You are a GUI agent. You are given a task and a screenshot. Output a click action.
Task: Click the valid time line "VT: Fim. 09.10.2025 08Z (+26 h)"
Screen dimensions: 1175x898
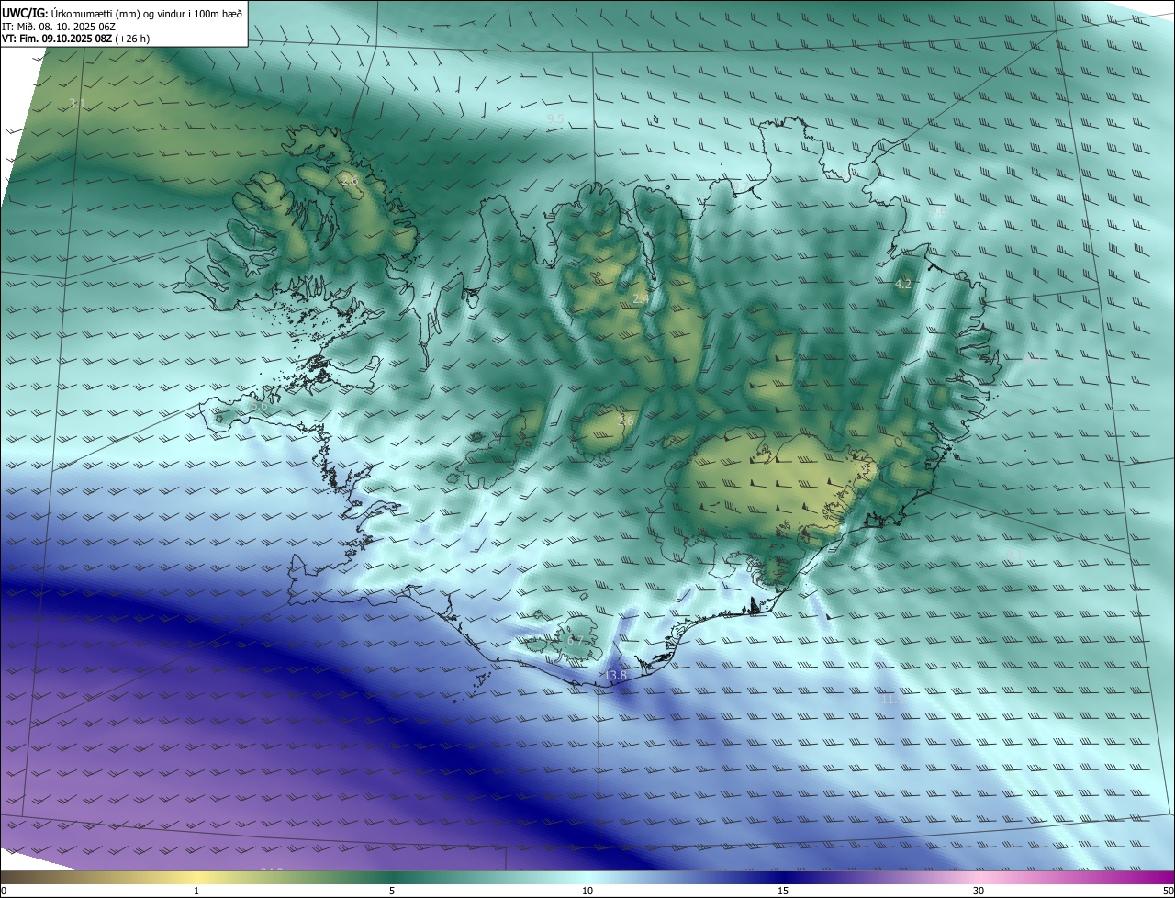coord(76,39)
